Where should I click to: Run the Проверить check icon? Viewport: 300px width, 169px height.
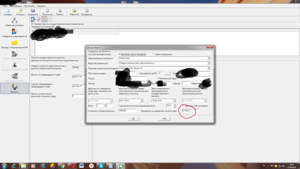(86, 12)
